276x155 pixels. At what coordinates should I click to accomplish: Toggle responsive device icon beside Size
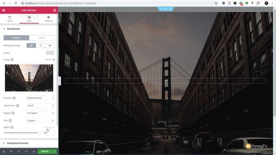pos(10,121)
